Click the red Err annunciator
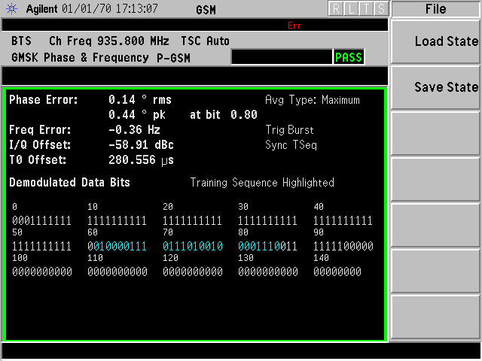482x361 pixels. click(294, 26)
